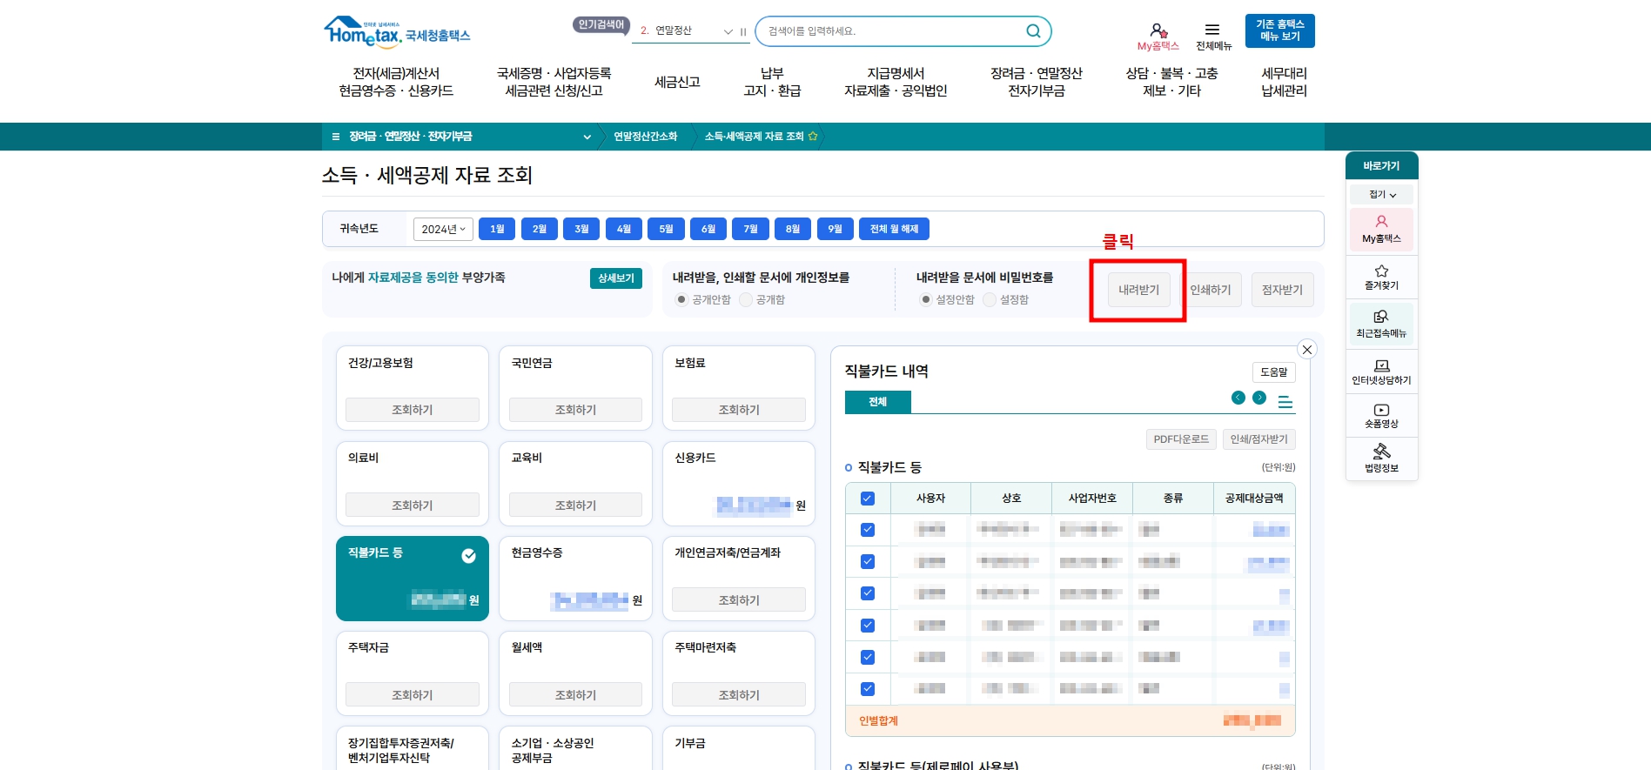Click breadcrumb menu list icon
Viewport: 1651px width, 770px height.
click(x=336, y=137)
